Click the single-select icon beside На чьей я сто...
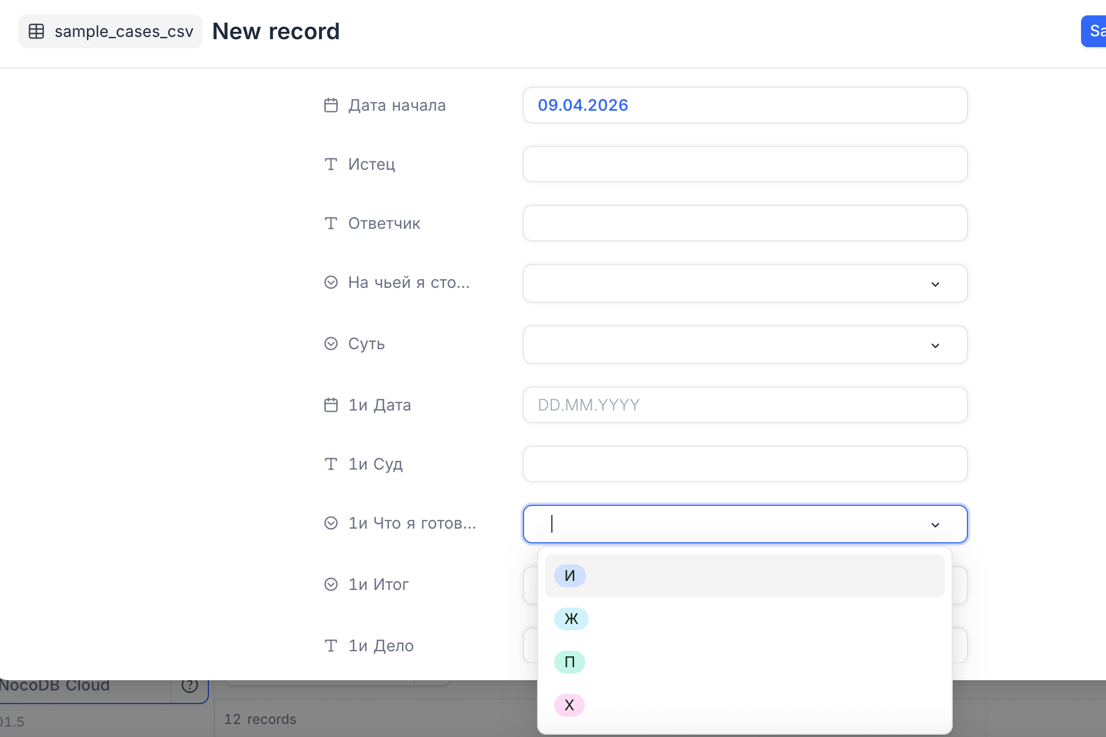 point(331,282)
